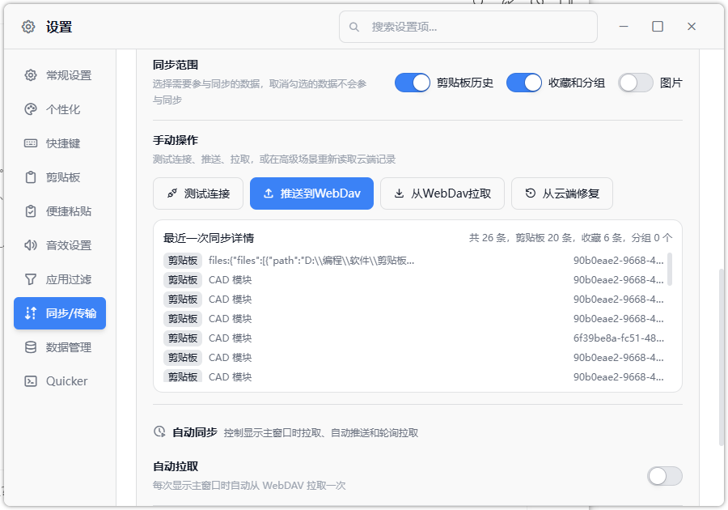Screen dimensions: 728x510
Task: Open 快捷键 settings section
Action: point(60,143)
